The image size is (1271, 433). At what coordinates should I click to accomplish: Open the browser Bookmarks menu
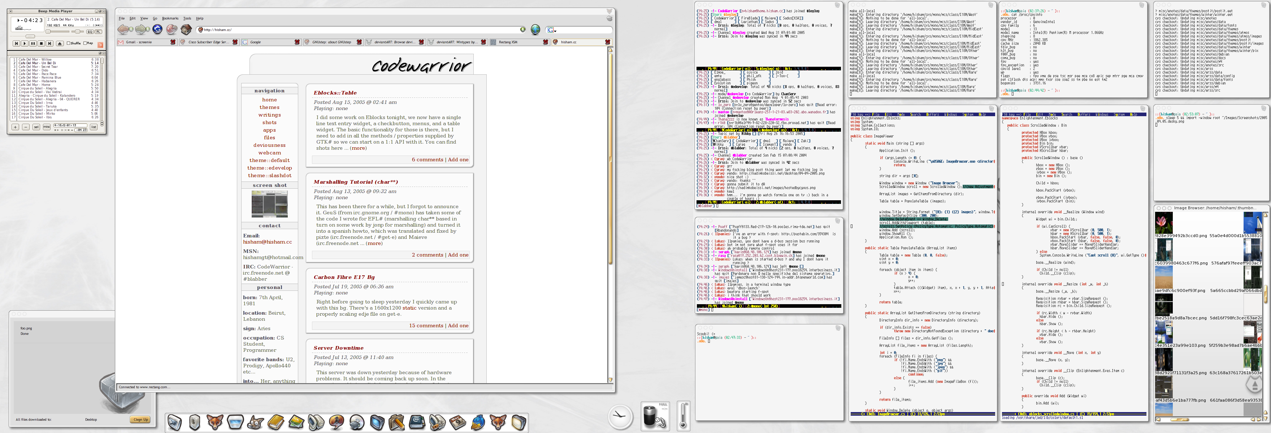170,18
